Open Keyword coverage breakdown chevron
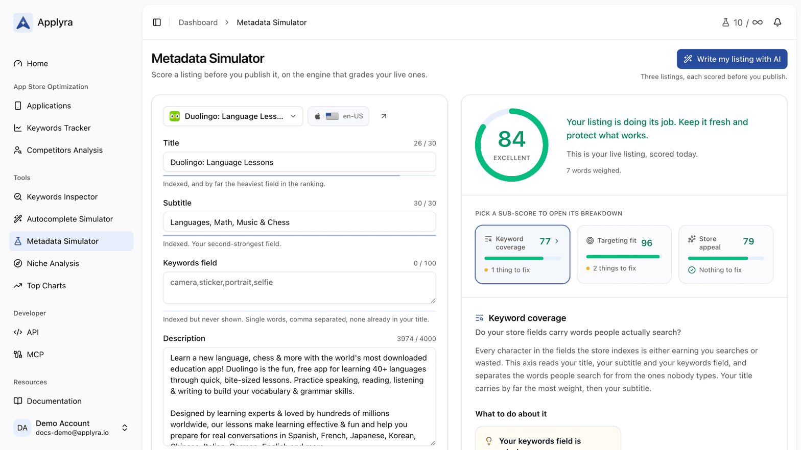801x450 pixels. click(x=557, y=241)
